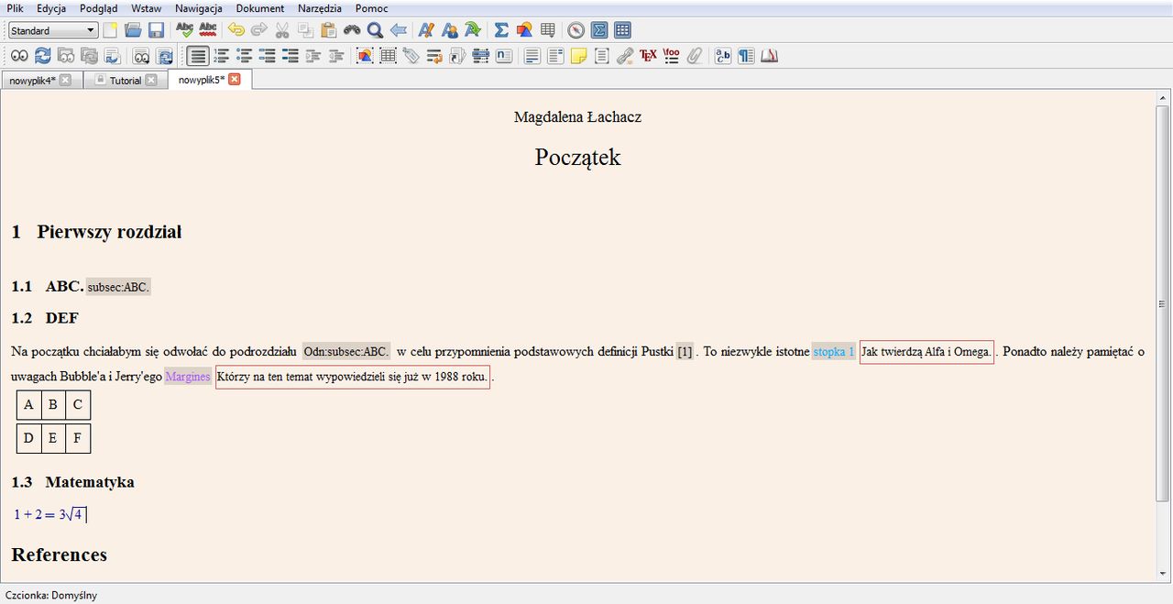Open update other formats dropdown
1173x604 pixels.
(165, 56)
